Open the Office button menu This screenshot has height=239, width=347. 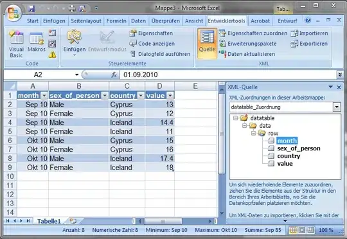click(13, 13)
